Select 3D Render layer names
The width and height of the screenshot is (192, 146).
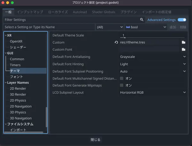18,94
